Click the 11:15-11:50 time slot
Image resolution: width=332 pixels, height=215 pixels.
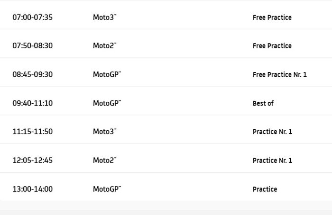click(x=32, y=132)
